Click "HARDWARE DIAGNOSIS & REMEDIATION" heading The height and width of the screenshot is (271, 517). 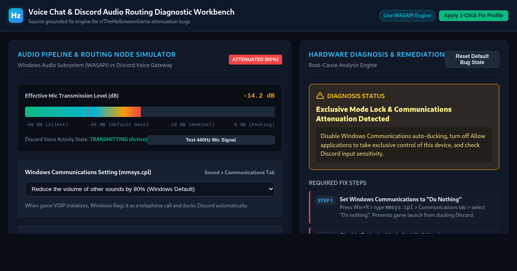(x=377, y=55)
